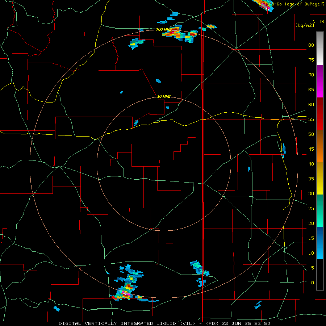Click the "100 NMI" range ring label
The height and width of the screenshot is (326, 326).
tap(164, 30)
